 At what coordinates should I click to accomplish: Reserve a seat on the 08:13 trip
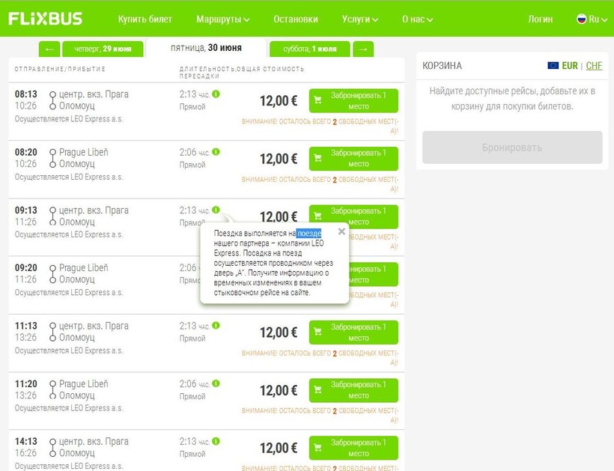tap(353, 101)
